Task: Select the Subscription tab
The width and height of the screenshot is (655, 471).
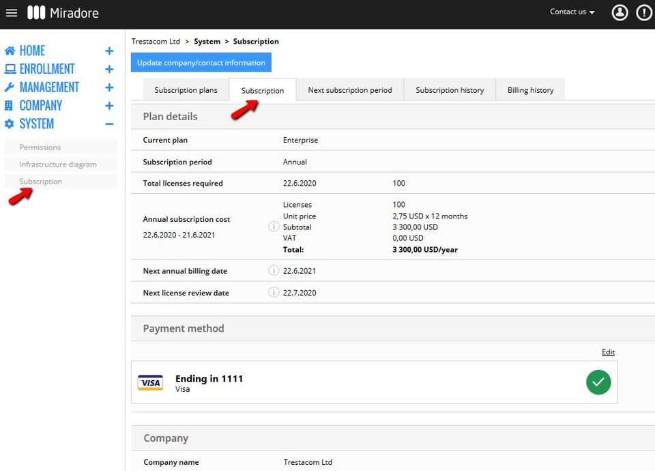Action: (263, 90)
